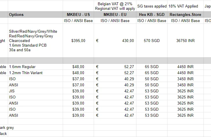Image resolution: width=211 pixels, height=137 pixels.
Task: Select the $395,00 base price cell
Action: point(78,41)
